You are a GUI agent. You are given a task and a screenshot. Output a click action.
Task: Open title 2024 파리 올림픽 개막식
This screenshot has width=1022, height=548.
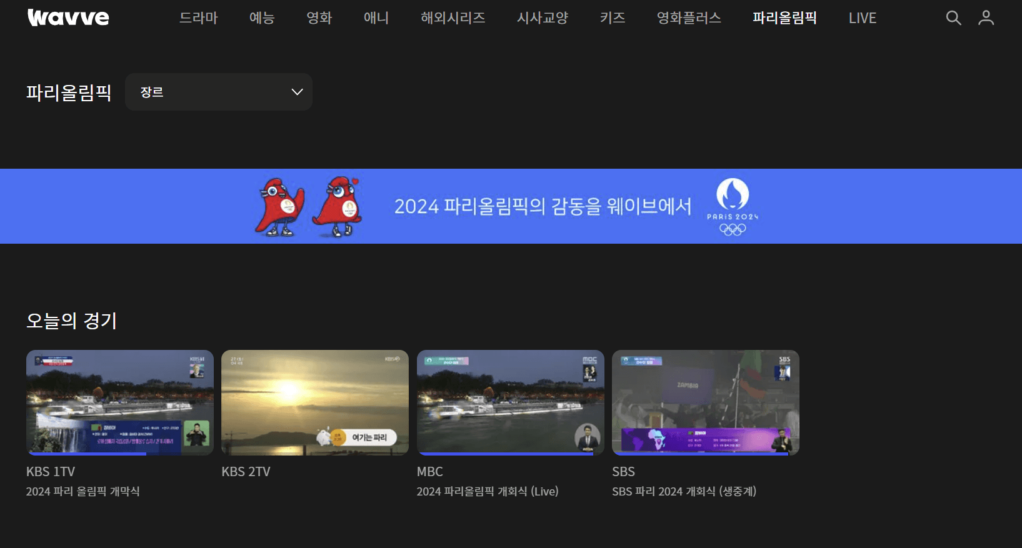[x=83, y=492]
